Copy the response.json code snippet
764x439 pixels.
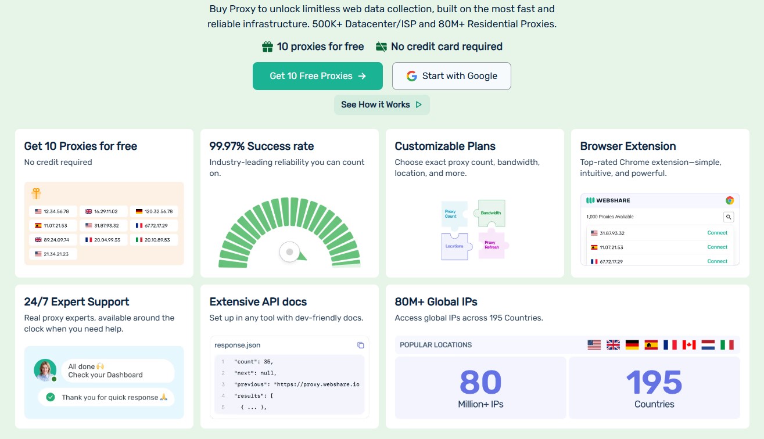(x=360, y=345)
